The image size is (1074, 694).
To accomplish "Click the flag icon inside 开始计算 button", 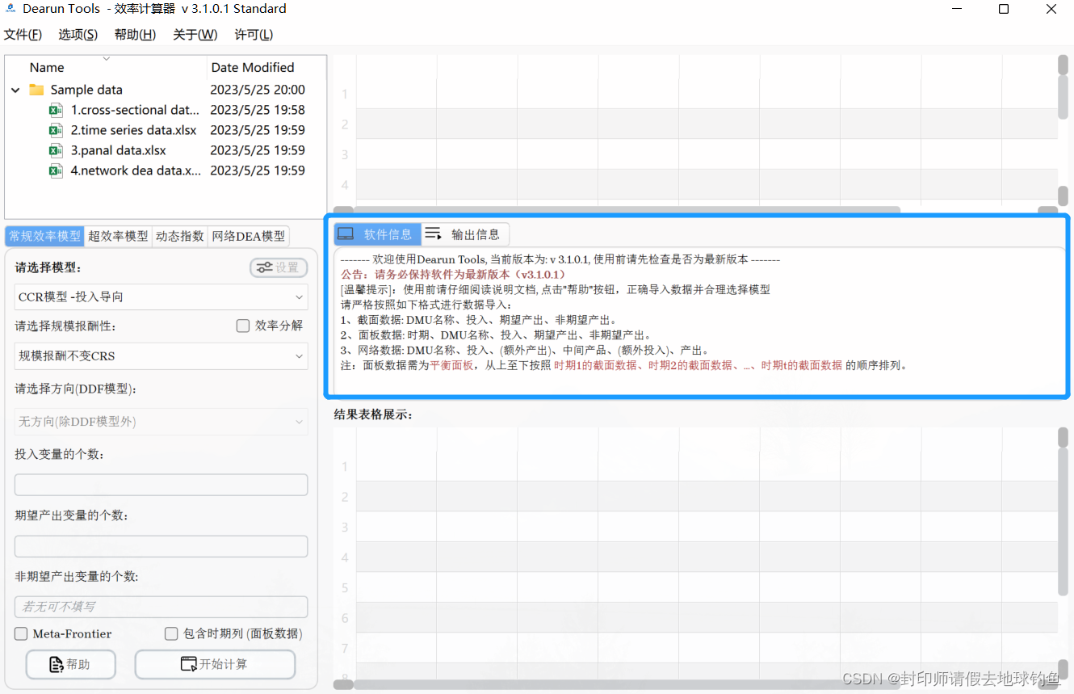I will click(x=187, y=663).
